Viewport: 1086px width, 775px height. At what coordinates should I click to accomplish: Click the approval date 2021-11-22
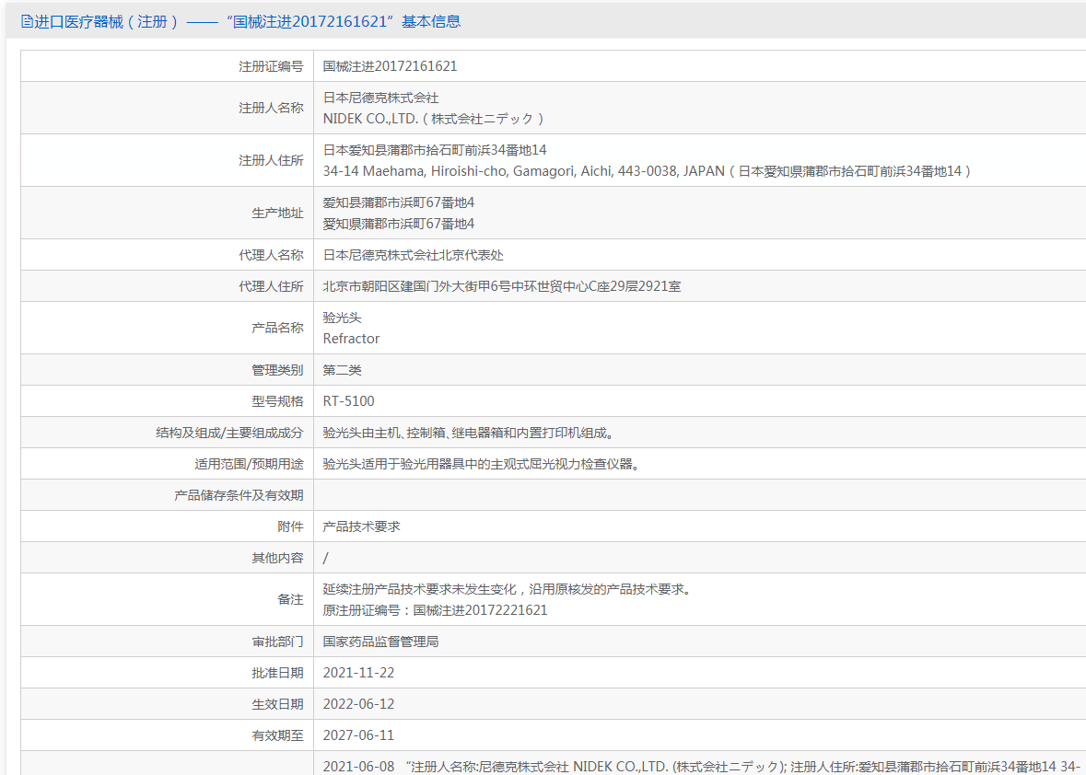click(358, 673)
